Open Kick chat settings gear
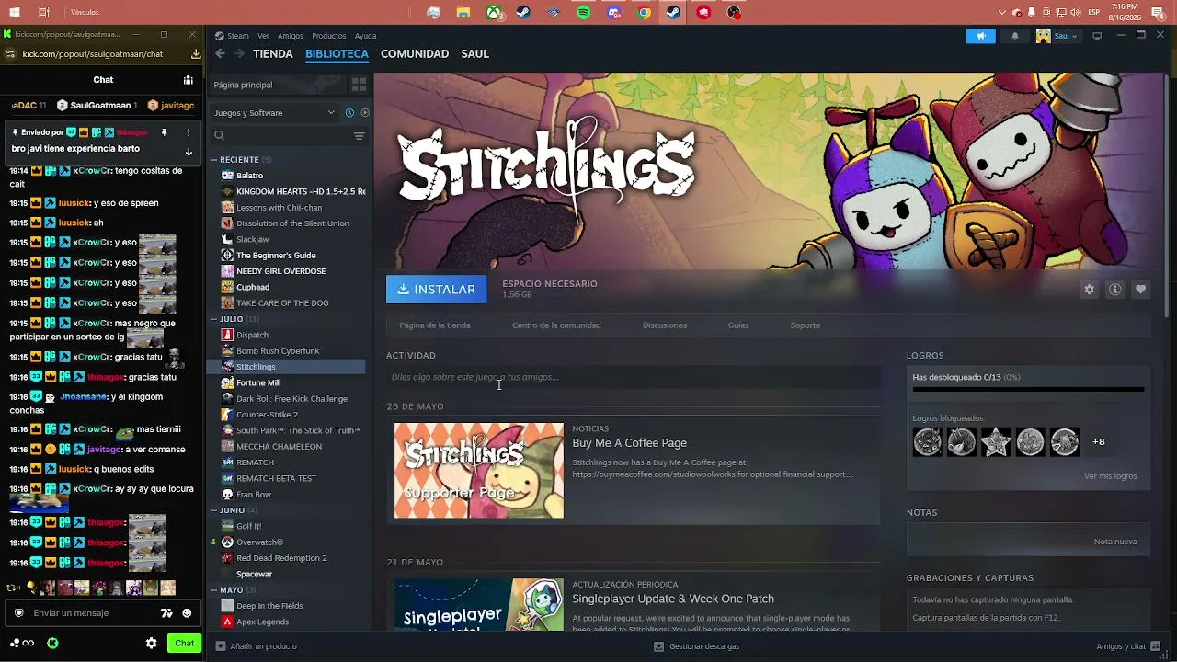Image resolution: width=1177 pixels, height=662 pixels. point(152,644)
